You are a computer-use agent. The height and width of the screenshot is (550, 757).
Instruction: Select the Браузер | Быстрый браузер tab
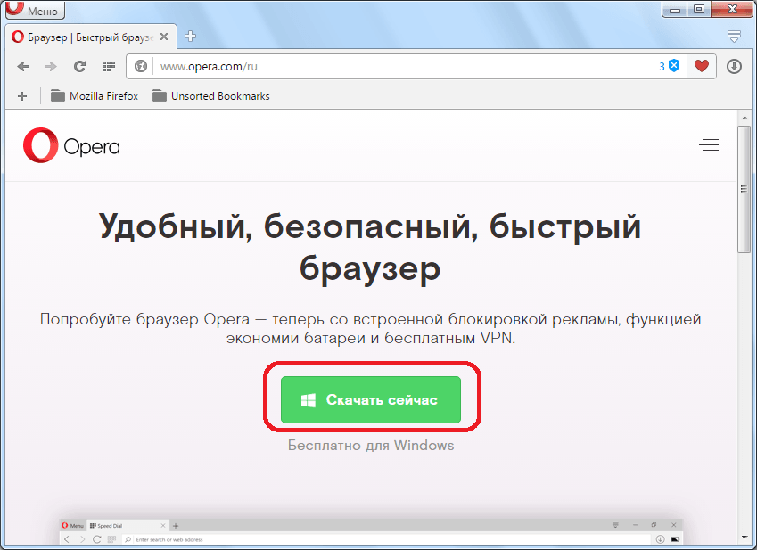pos(91,37)
